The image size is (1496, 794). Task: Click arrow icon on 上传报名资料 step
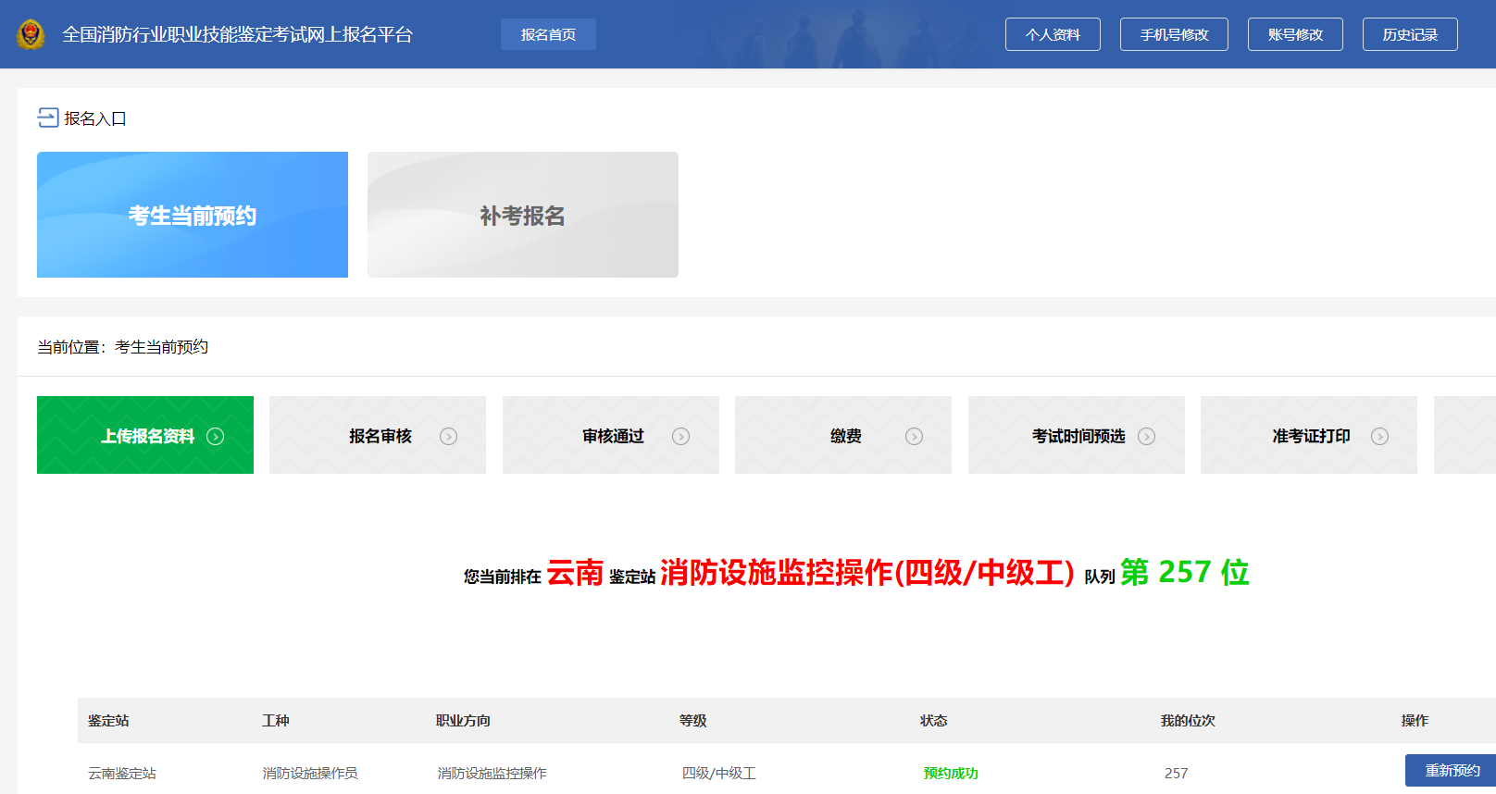[x=216, y=436]
